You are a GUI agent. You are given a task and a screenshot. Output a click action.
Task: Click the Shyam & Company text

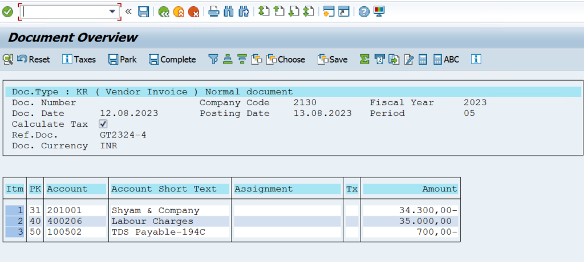point(155,210)
